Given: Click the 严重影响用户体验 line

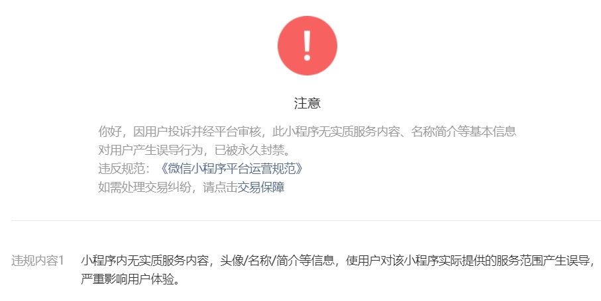Looking at the screenshot, I should click(127, 279).
